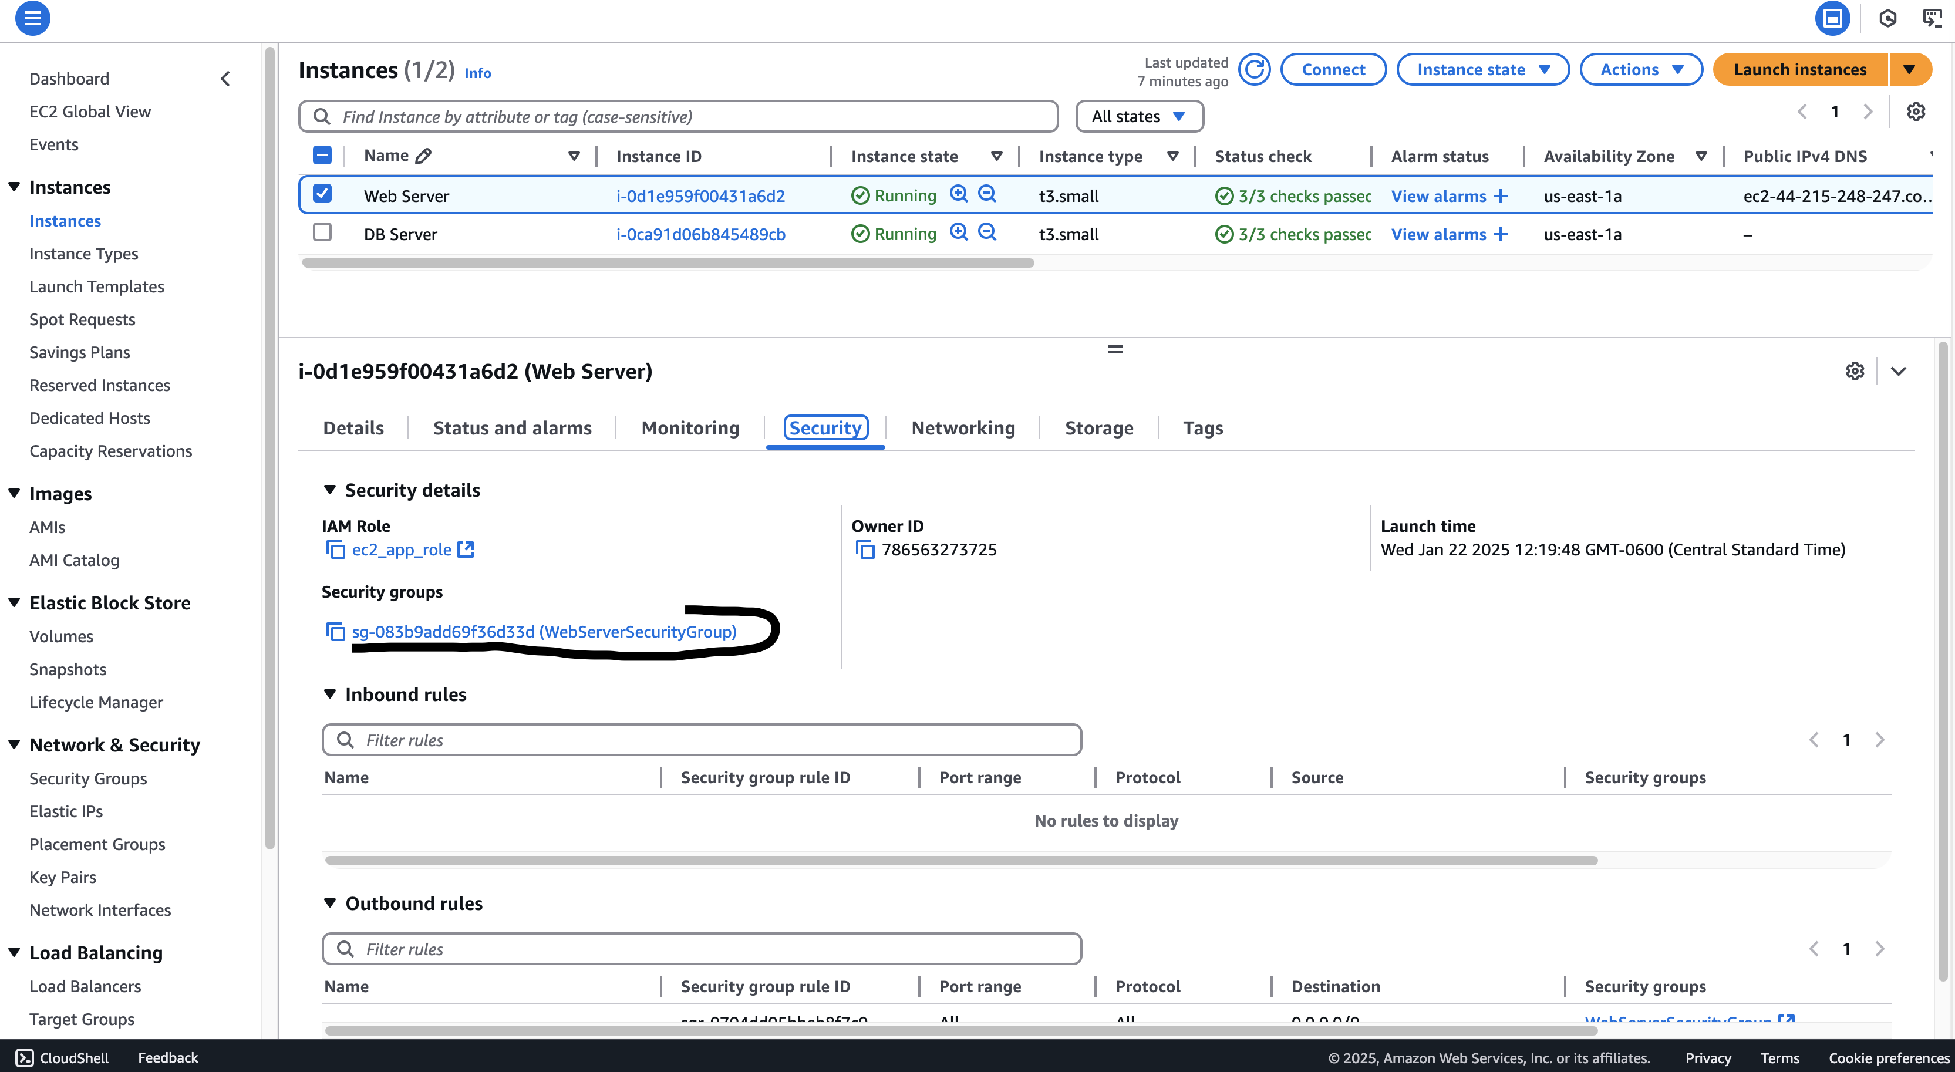Zoom out icon on Web Server row
The width and height of the screenshot is (1955, 1072).
click(987, 194)
